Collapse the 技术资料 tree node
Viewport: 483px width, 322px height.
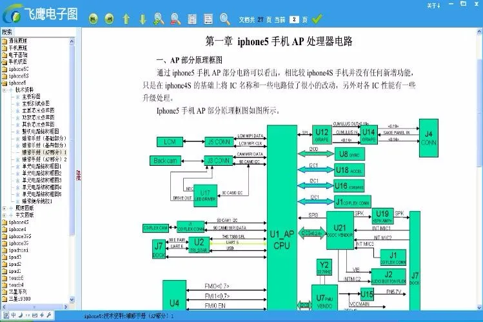tap(5, 90)
